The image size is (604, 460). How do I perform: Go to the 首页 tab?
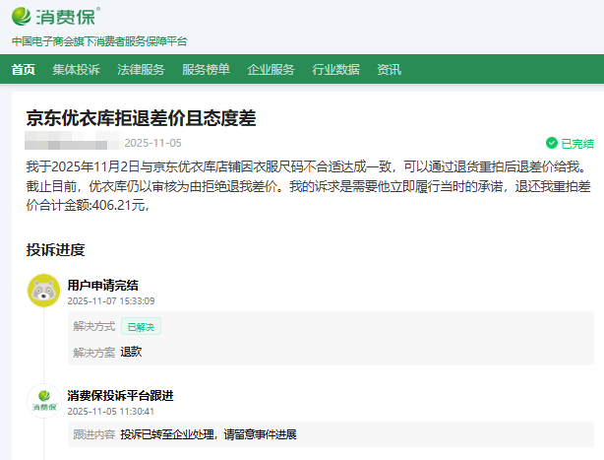(x=24, y=69)
